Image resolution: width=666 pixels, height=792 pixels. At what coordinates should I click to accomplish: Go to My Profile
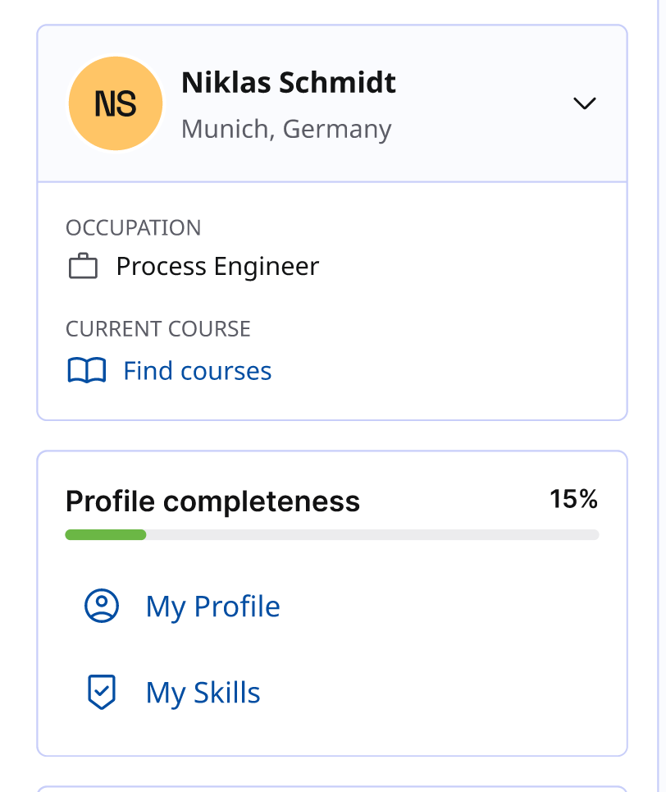click(x=212, y=607)
